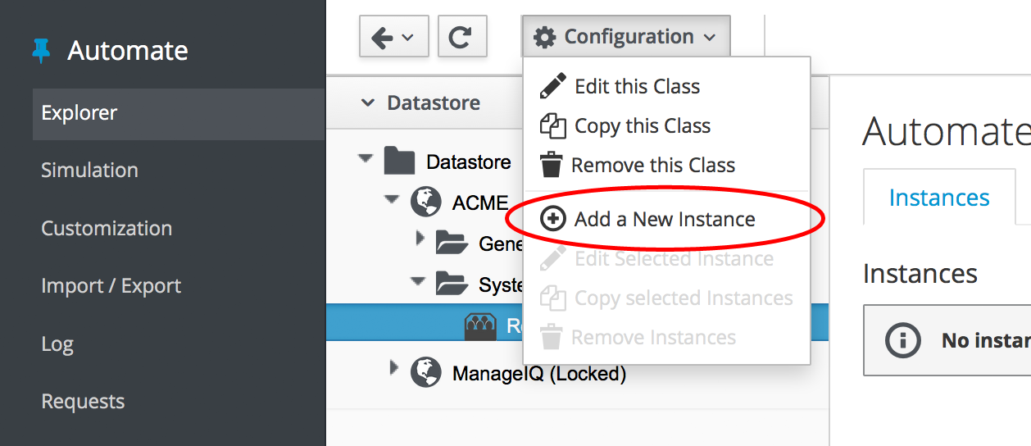Collapse the Datastore accordion header
Viewport: 1031px width, 446px height.
369,103
